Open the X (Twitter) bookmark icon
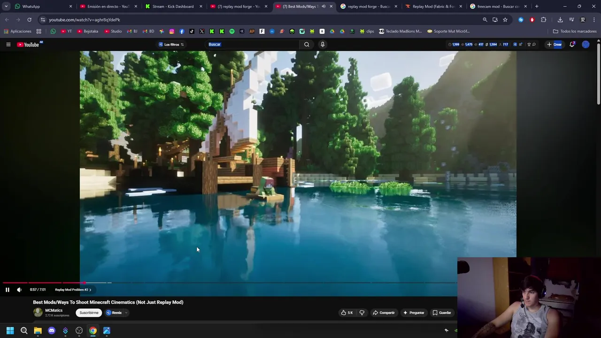This screenshot has width=601, height=338. pos(202,31)
